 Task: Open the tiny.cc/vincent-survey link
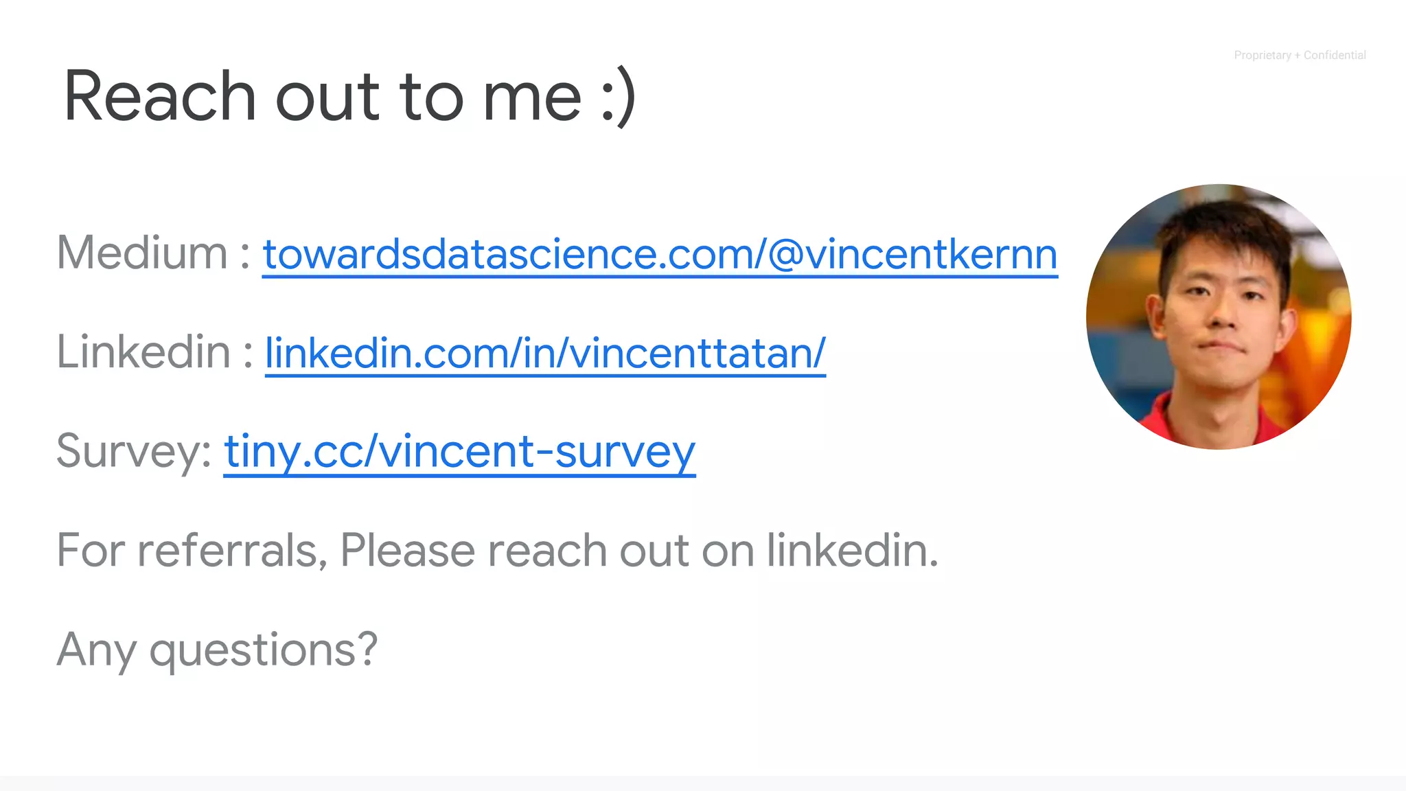459,452
